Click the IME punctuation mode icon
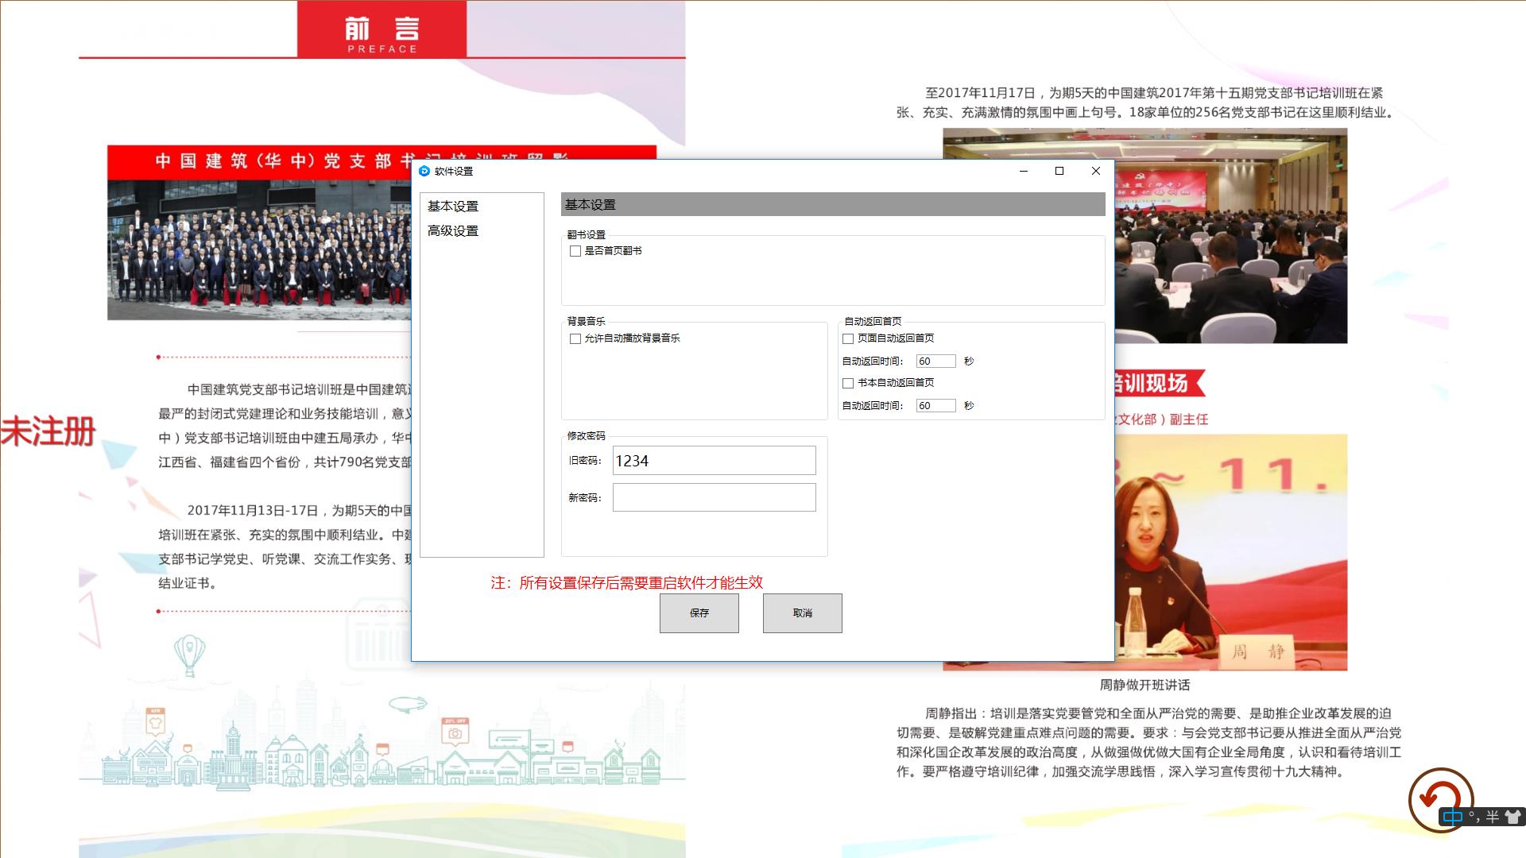 tap(1474, 817)
